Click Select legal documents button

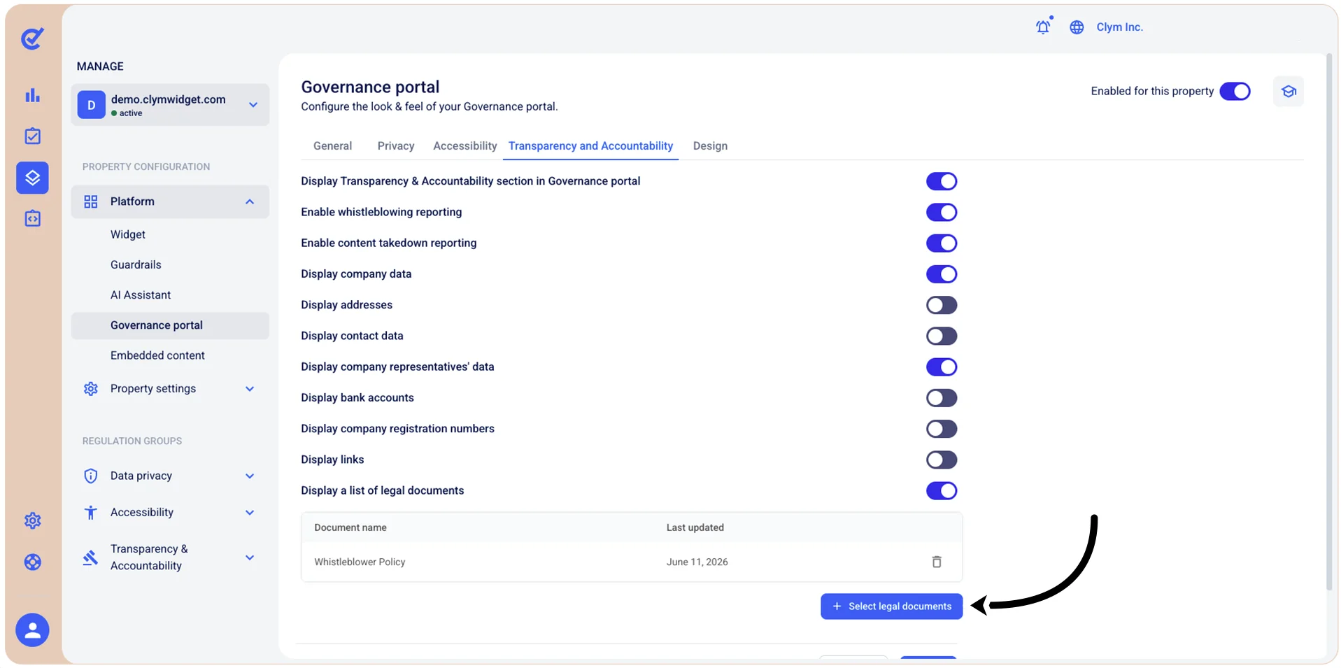[x=891, y=606]
